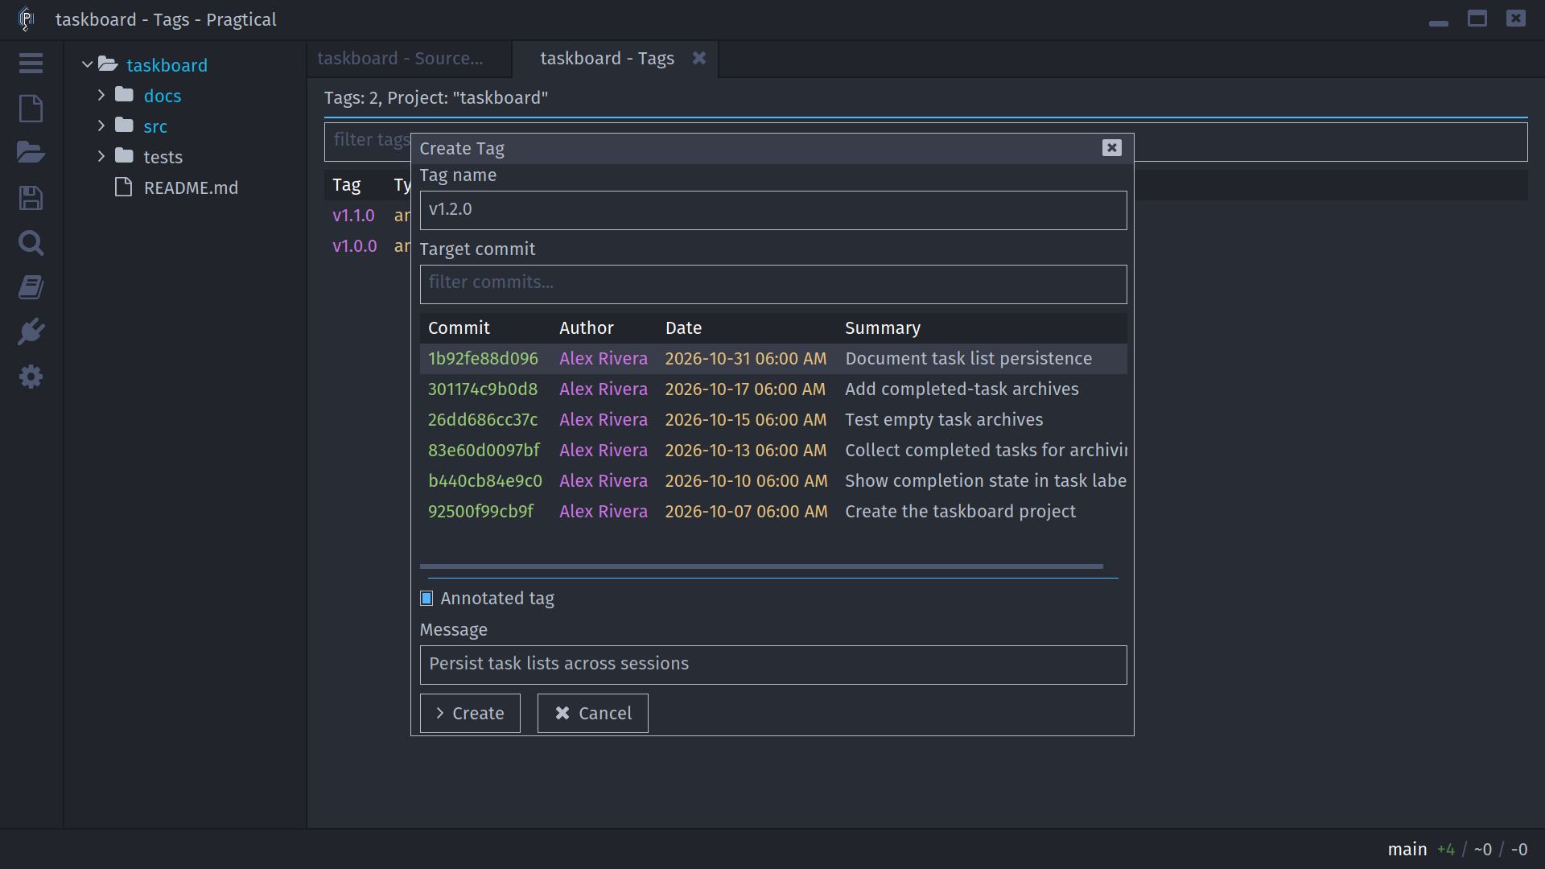Click the filter commits input field
This screenshot has height=869, width=1545.
click(x=773, y=284)
